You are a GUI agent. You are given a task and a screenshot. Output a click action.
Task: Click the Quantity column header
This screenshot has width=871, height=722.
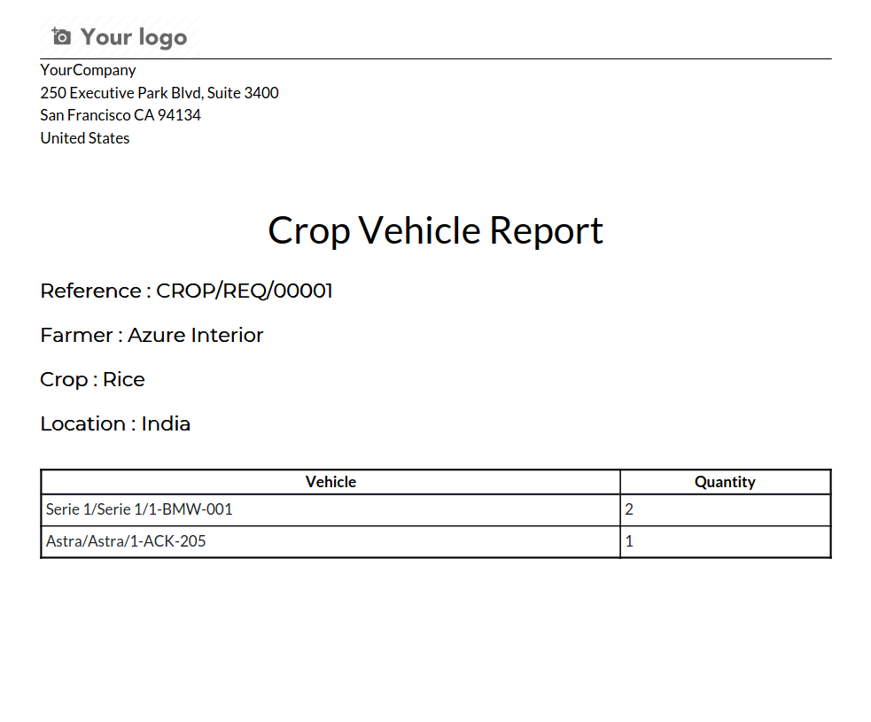pyautogui.click(x=725, y=482)
